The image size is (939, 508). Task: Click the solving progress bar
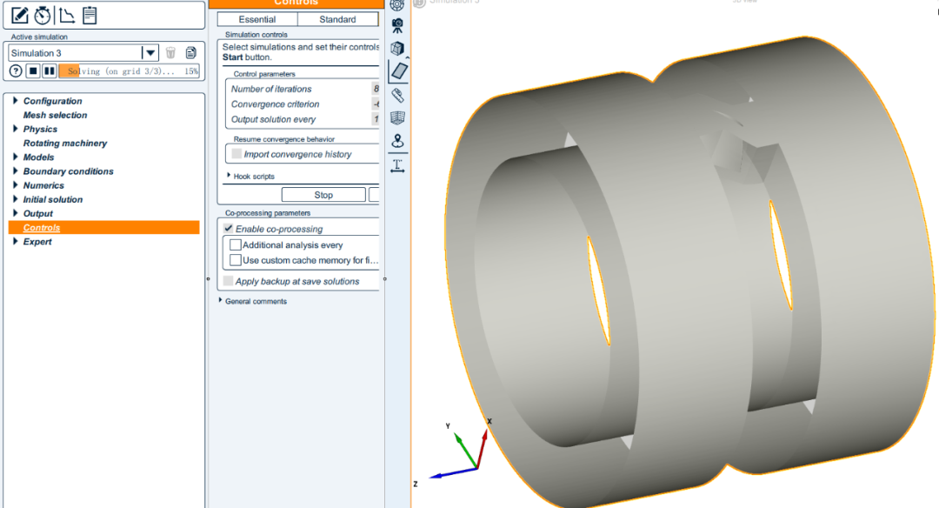point(129,70)
